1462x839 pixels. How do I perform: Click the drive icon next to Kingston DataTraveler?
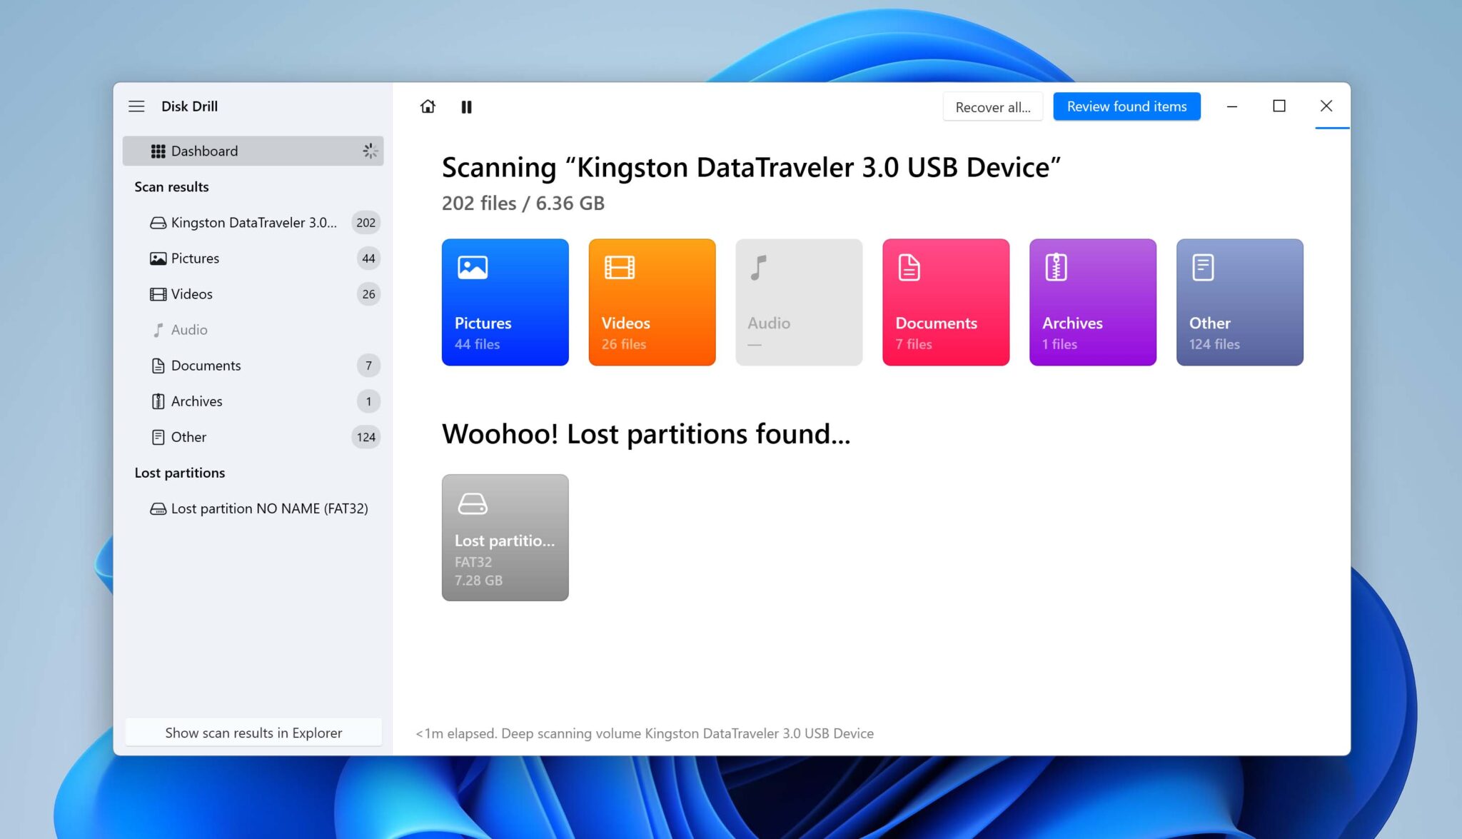point(158,222)
